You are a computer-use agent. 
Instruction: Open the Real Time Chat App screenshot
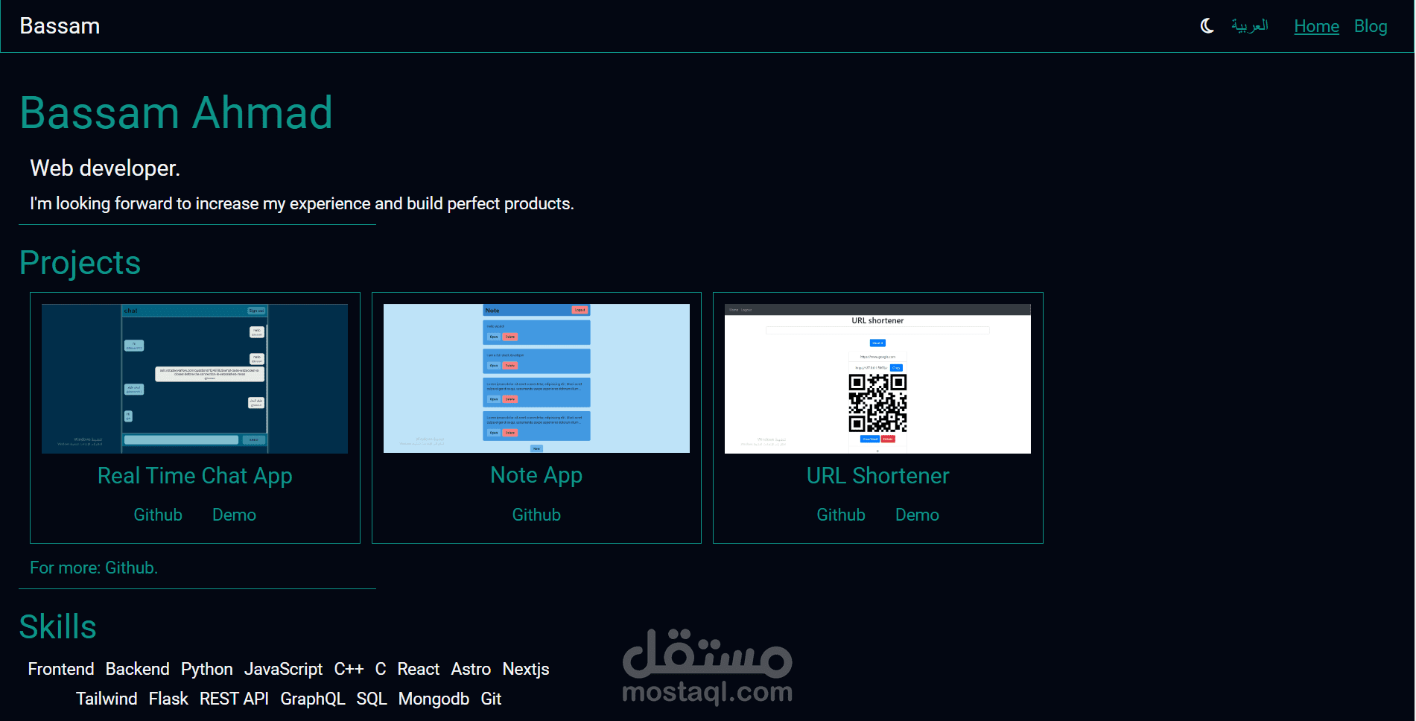click(x=194, y=378)
